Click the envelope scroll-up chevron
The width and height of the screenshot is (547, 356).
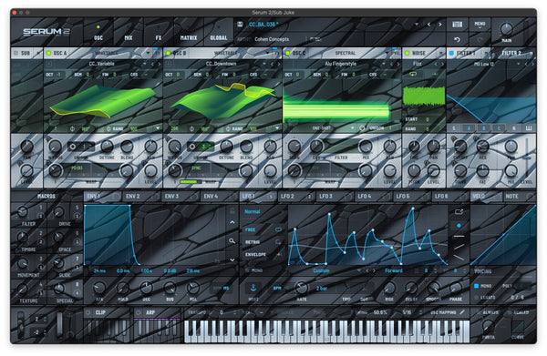pos(232,222)
